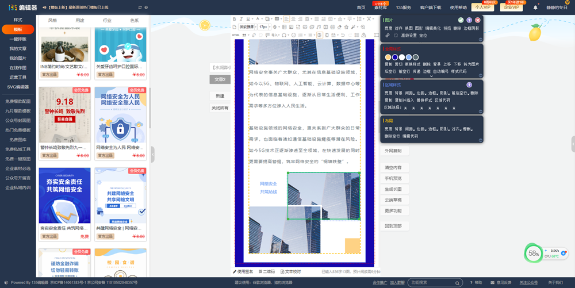Select 模板 tab in left sidebar
The width and height of the screenshot is (575, 288).
(x=18, y=29)
